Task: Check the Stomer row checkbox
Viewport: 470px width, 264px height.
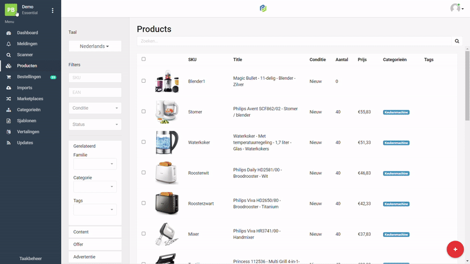Action: pos(143,111)
